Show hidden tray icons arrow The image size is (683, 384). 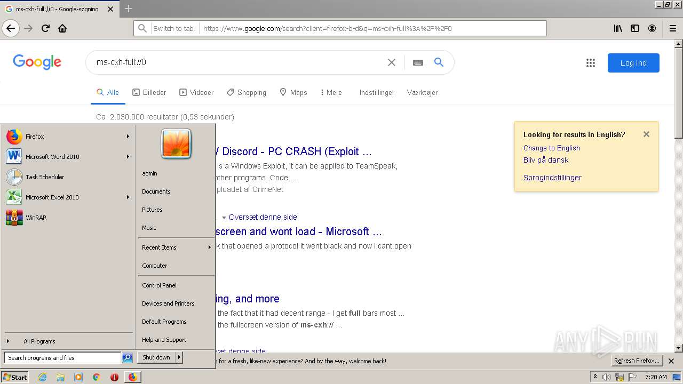tap(595, 377)
